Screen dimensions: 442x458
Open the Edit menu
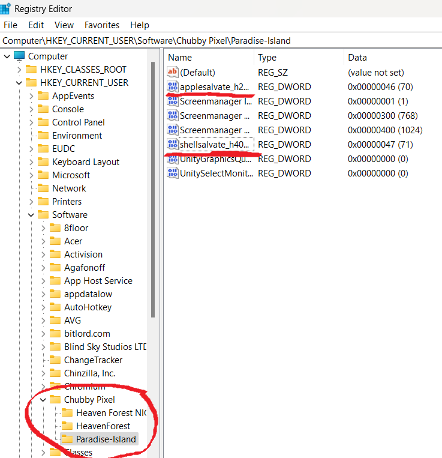(36, 25)
